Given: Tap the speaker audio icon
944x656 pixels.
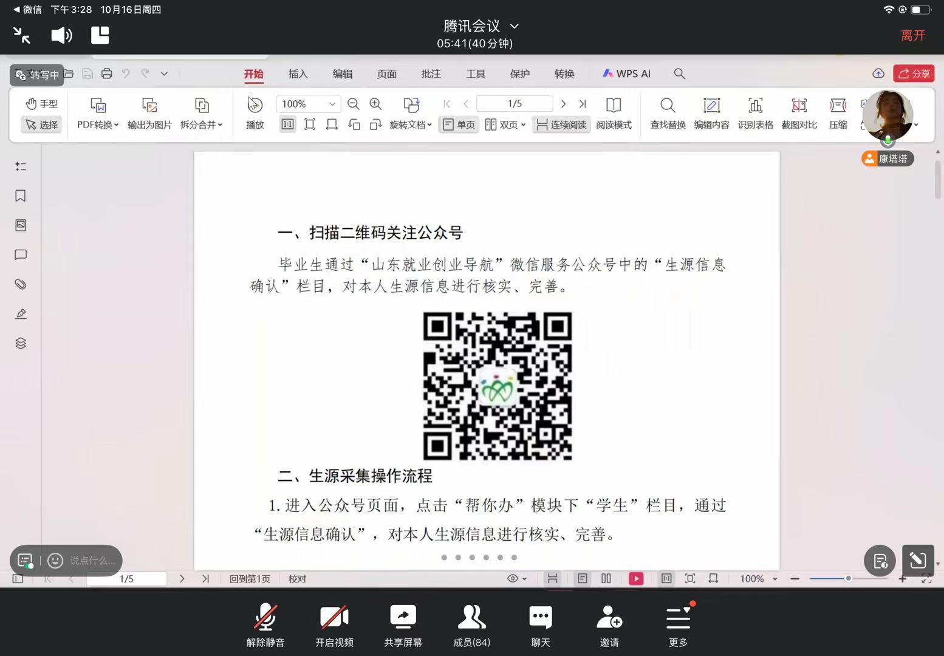Looking at the screenshot, I should coord(61,35).
